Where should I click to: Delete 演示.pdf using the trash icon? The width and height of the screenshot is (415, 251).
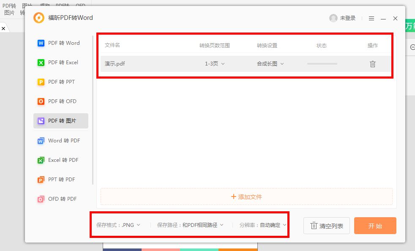point(372,64)
